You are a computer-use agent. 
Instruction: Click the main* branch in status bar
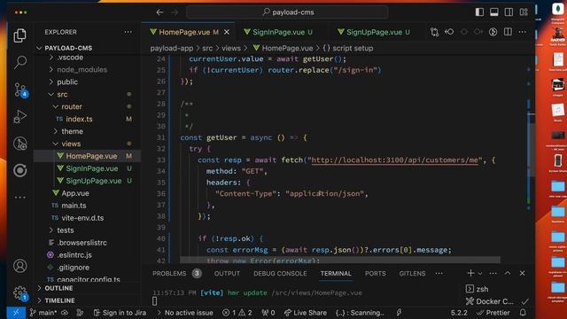(x=43, y=313)
